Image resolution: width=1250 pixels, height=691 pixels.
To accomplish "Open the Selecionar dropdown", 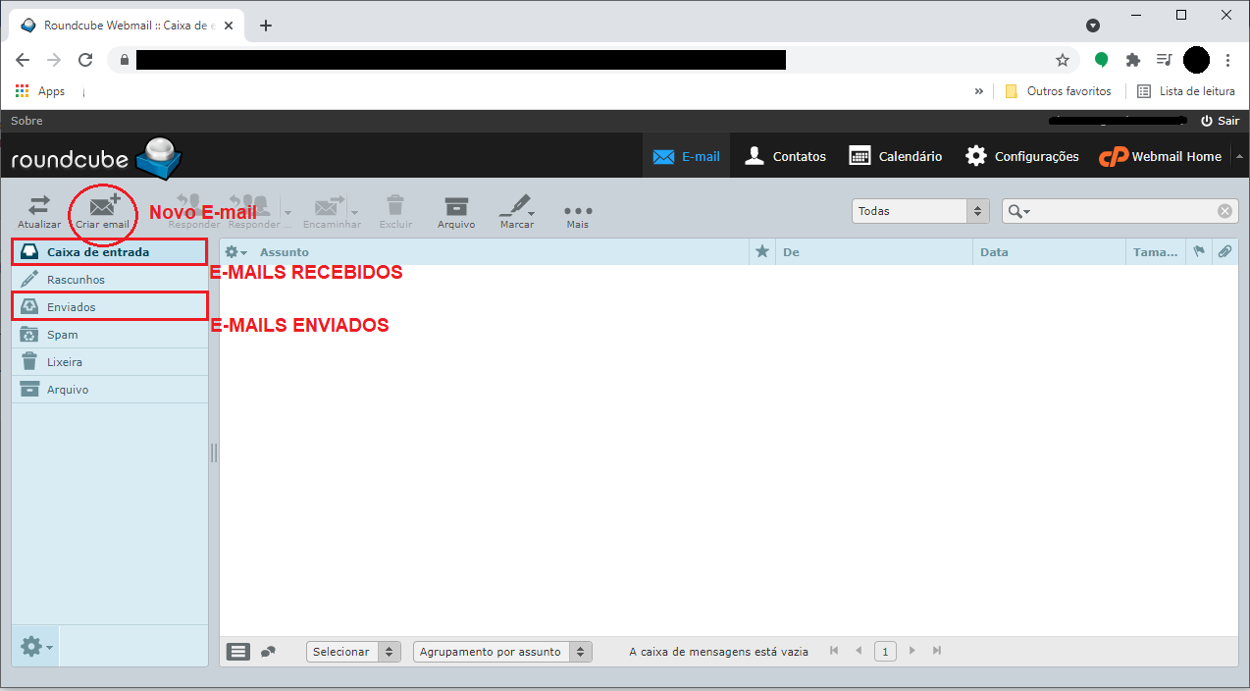I will tap(353, 652).
